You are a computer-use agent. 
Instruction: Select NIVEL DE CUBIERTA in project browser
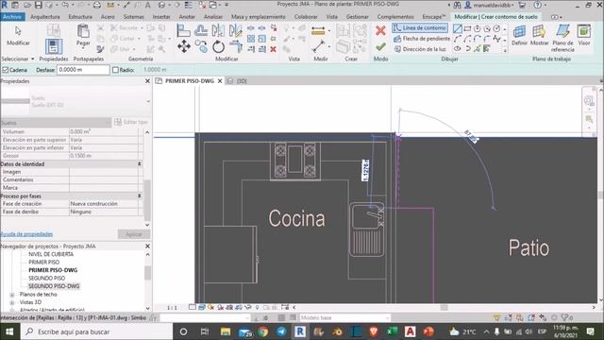51,254
